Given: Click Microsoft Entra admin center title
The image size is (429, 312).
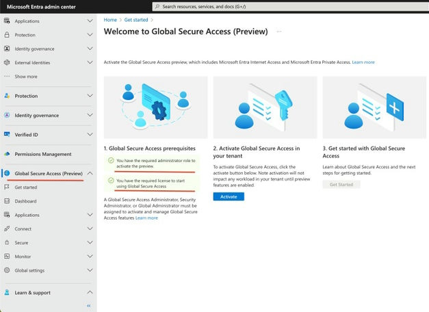Looking at the screenshot, I should point(41,7).
